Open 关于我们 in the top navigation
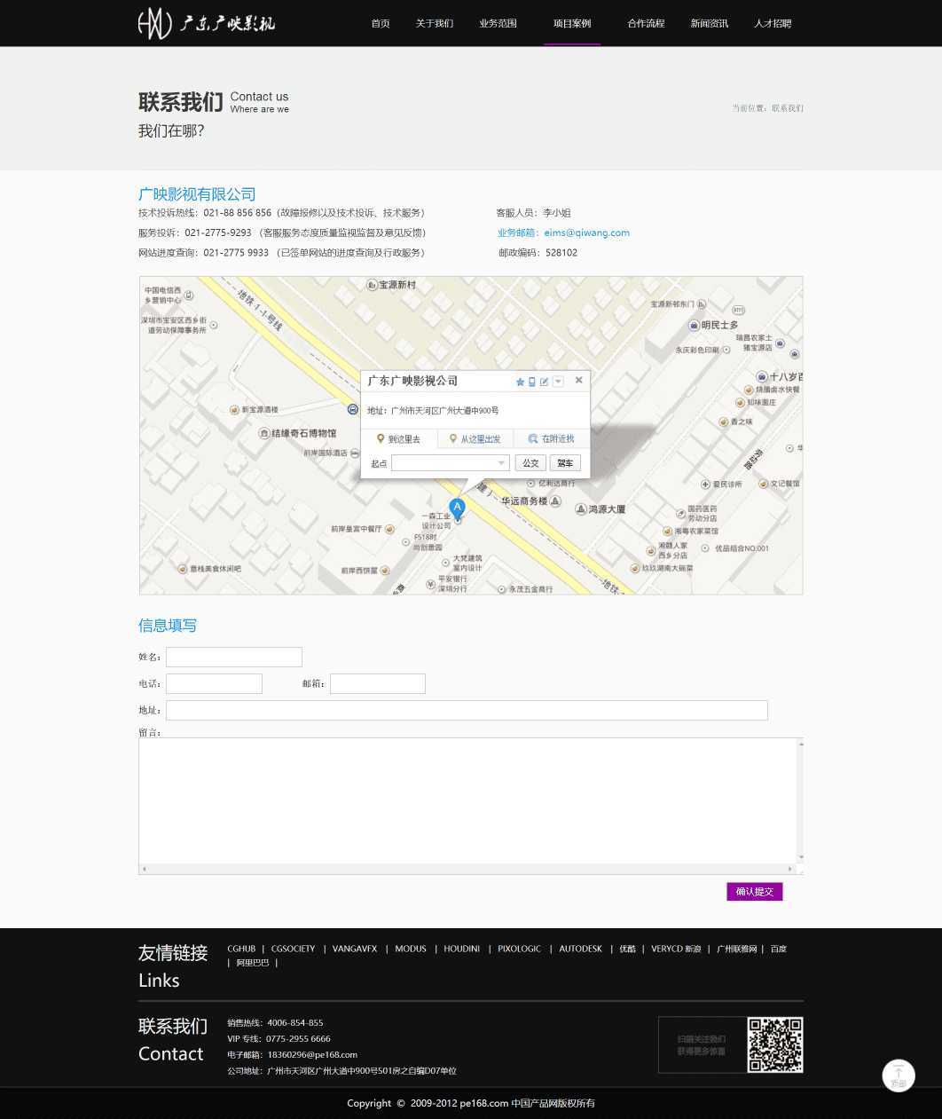Viewport: 942px width, 1119px height. point(434,23)
